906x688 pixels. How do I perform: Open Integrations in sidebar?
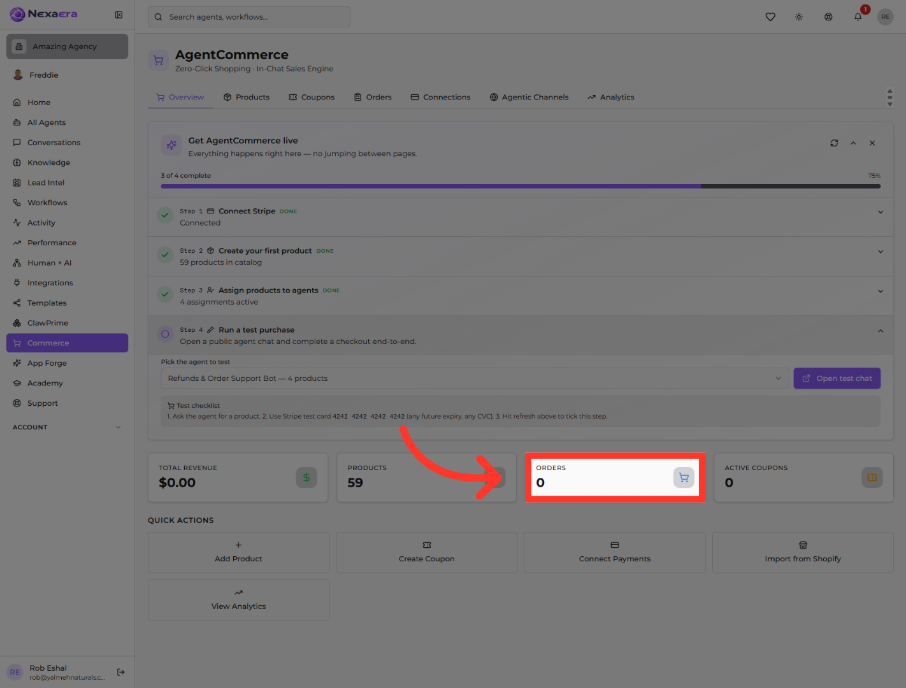pyautogui.click(x=67, y=283)
